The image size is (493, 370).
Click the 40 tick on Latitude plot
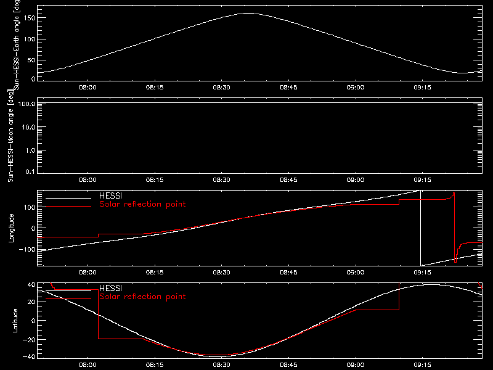point(31,284)
